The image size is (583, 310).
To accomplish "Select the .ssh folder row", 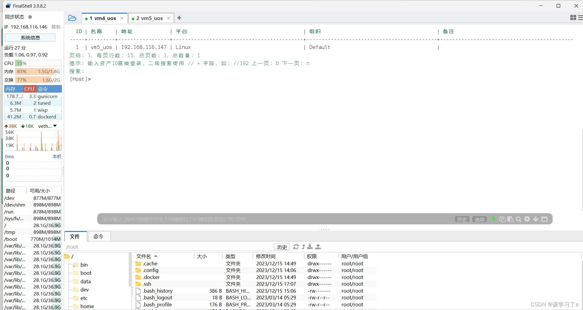I will tap(255, 284).
